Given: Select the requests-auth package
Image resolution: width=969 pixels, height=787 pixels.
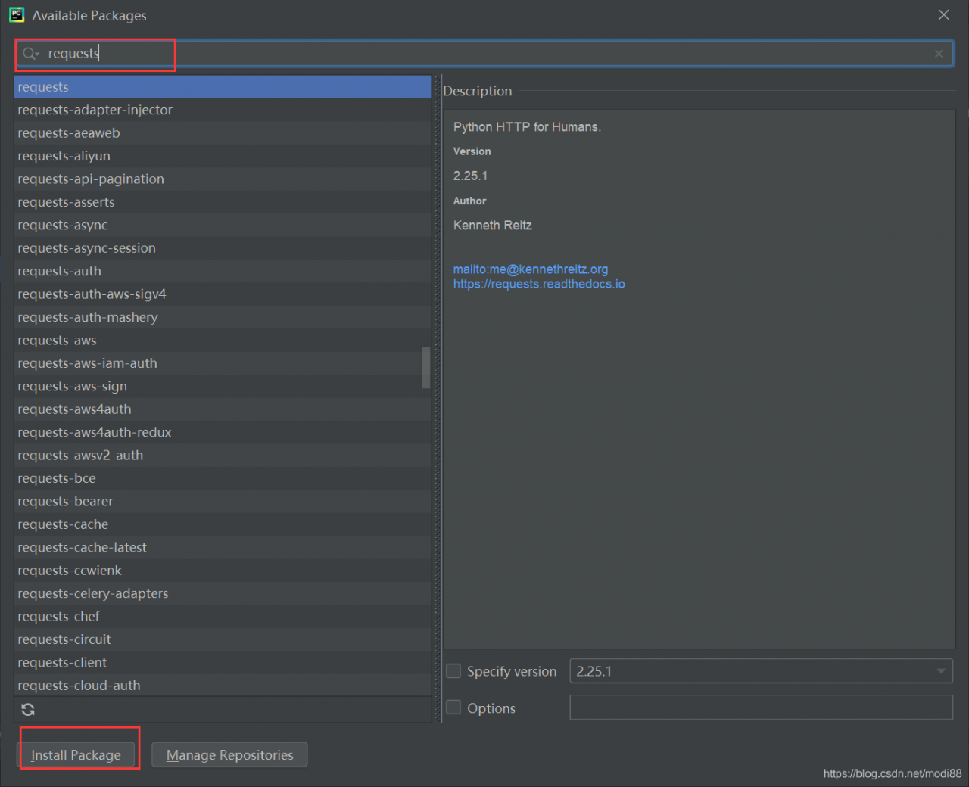Looking at the screenshot, I should tap(223, 271).
